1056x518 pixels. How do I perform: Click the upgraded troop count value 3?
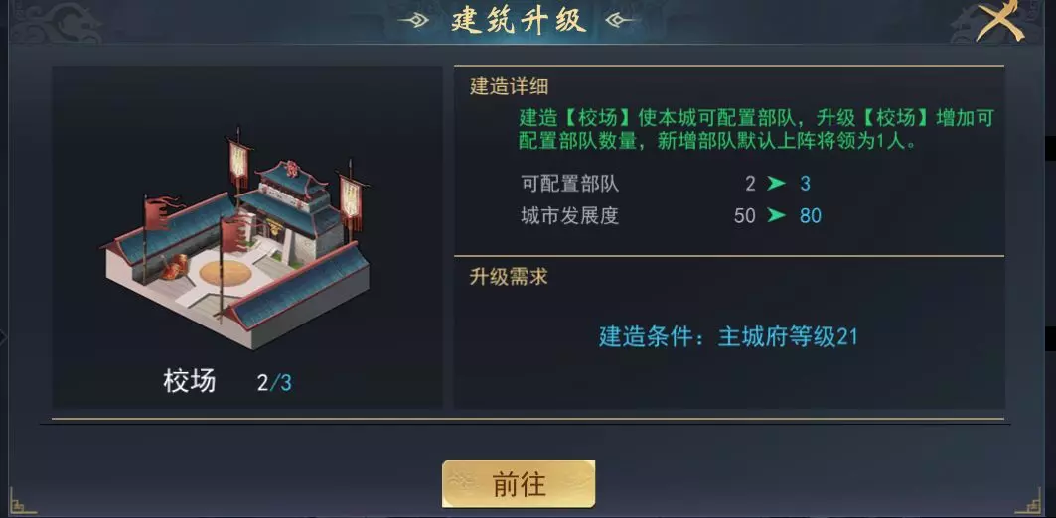805,184
